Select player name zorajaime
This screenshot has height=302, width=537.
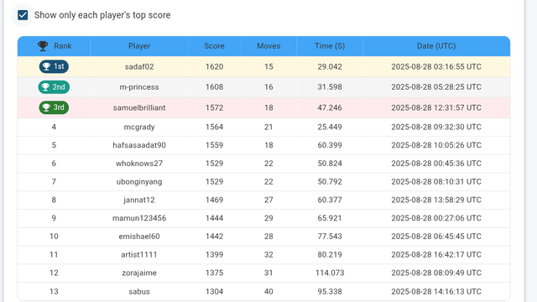click(x=139, y=273)
